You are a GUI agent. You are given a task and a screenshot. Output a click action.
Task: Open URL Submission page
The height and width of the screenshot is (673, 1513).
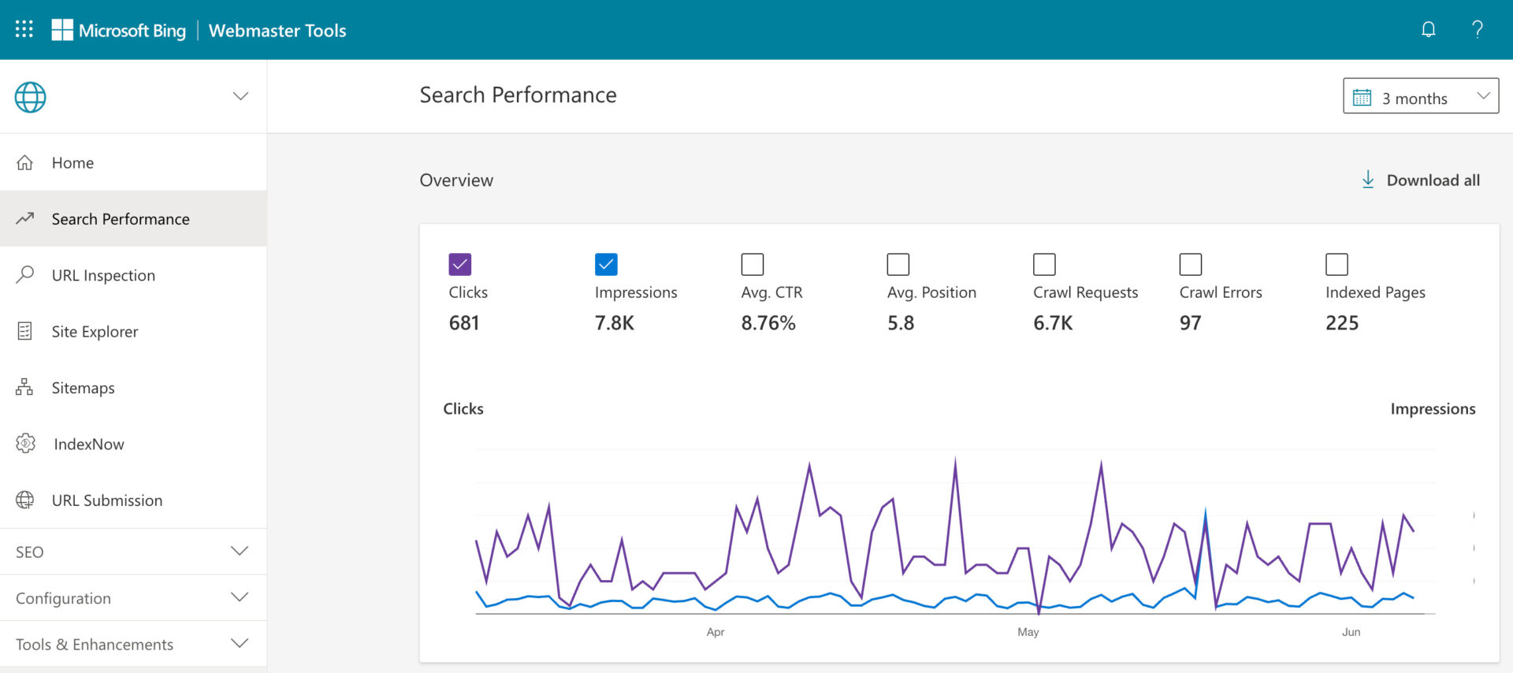(133, 500)
